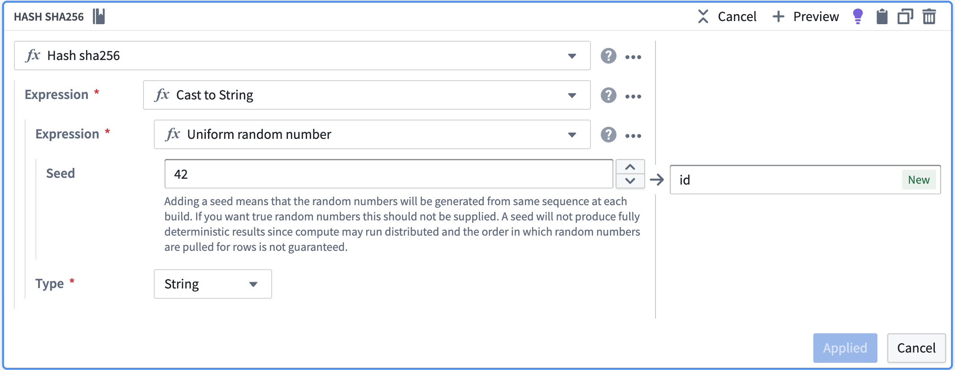This screenshot has width=955, height=370.
Task: Click the clipboard icon in the header
Action: click(881, 16)
